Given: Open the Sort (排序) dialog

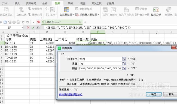Looking at the screenshot, I should pos(53,12).
